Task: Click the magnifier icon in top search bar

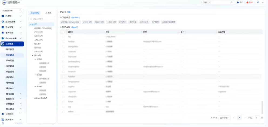Action: pyautogui.click(x=232, y=2)
